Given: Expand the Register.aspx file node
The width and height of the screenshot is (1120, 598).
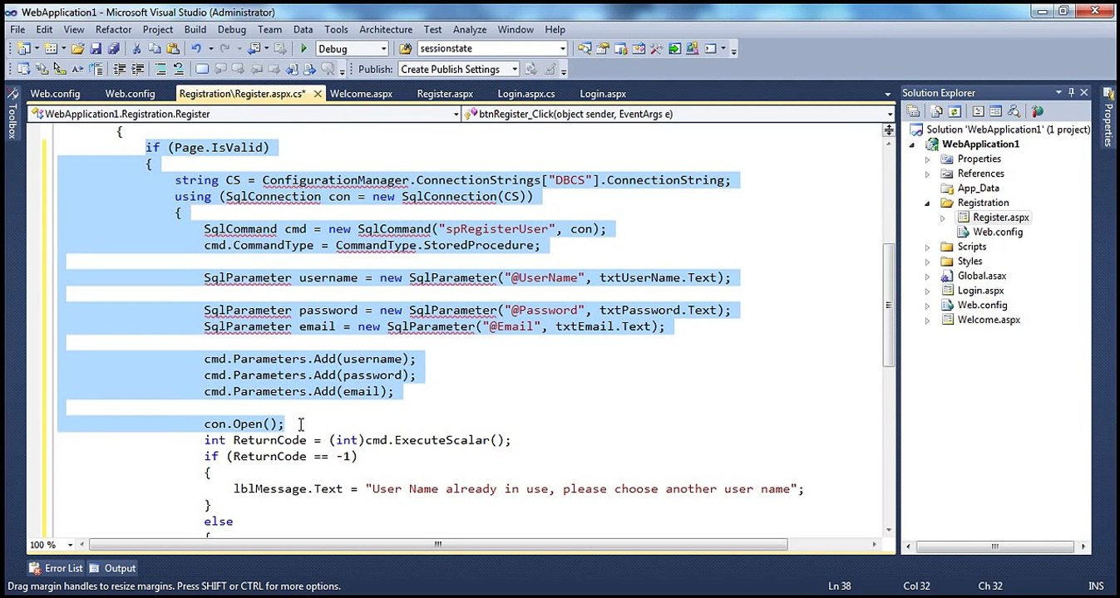Looking at the screenshot, I should click(942, 218).
